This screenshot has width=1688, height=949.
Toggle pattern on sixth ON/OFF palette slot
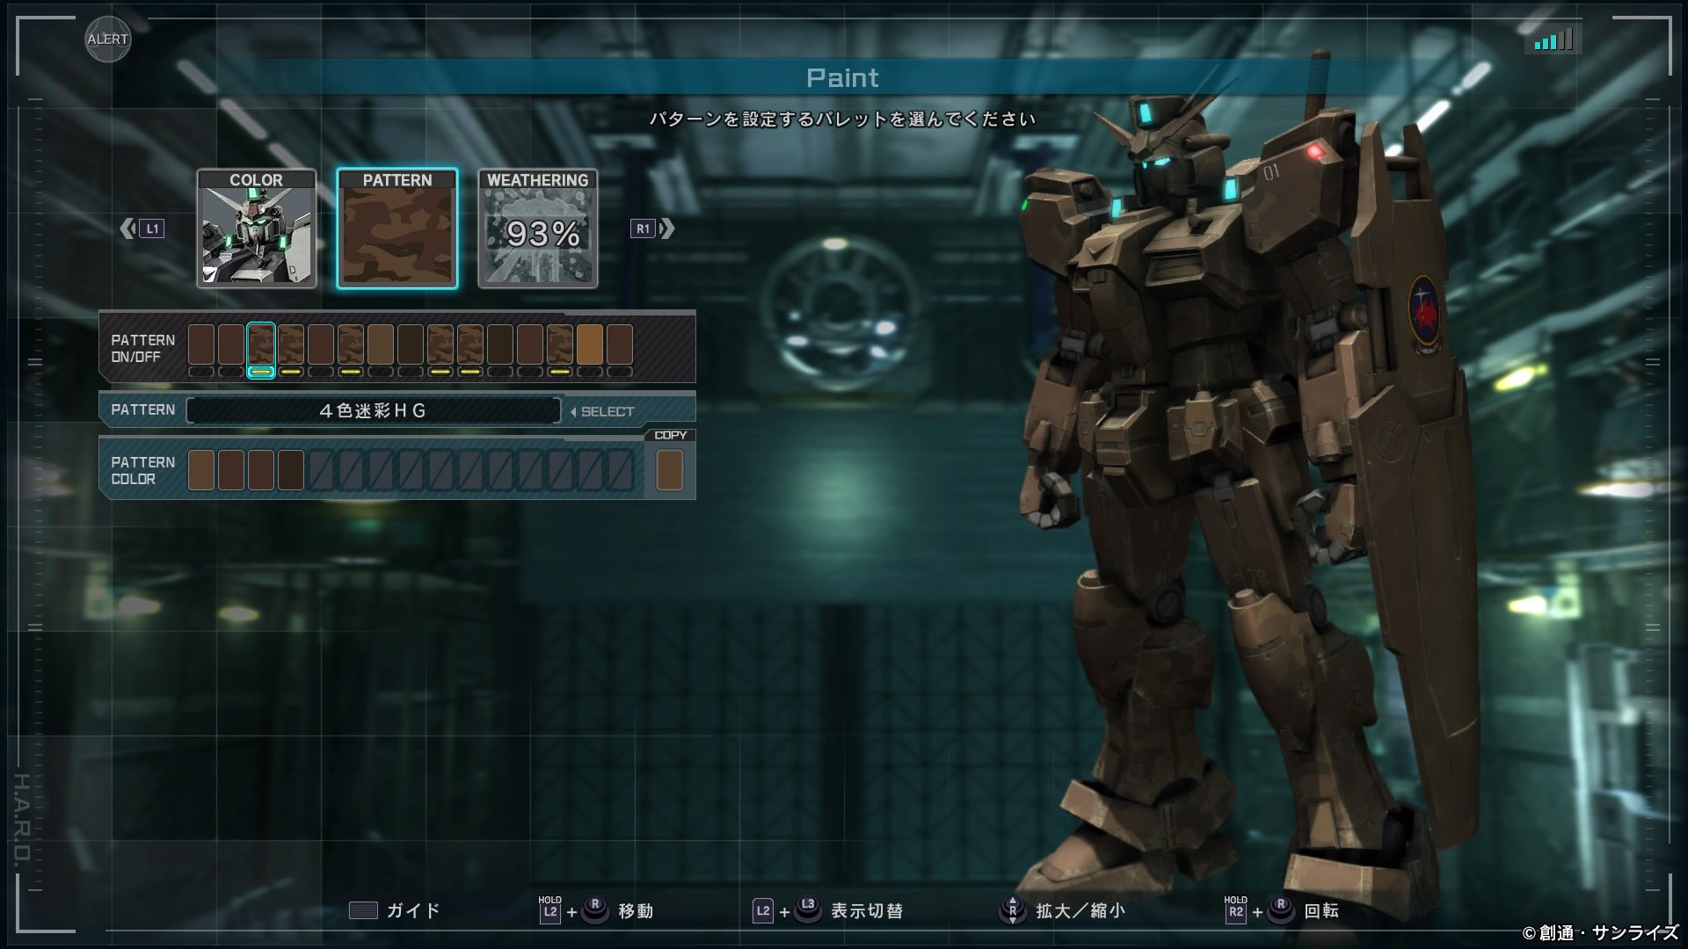point(351,350)
